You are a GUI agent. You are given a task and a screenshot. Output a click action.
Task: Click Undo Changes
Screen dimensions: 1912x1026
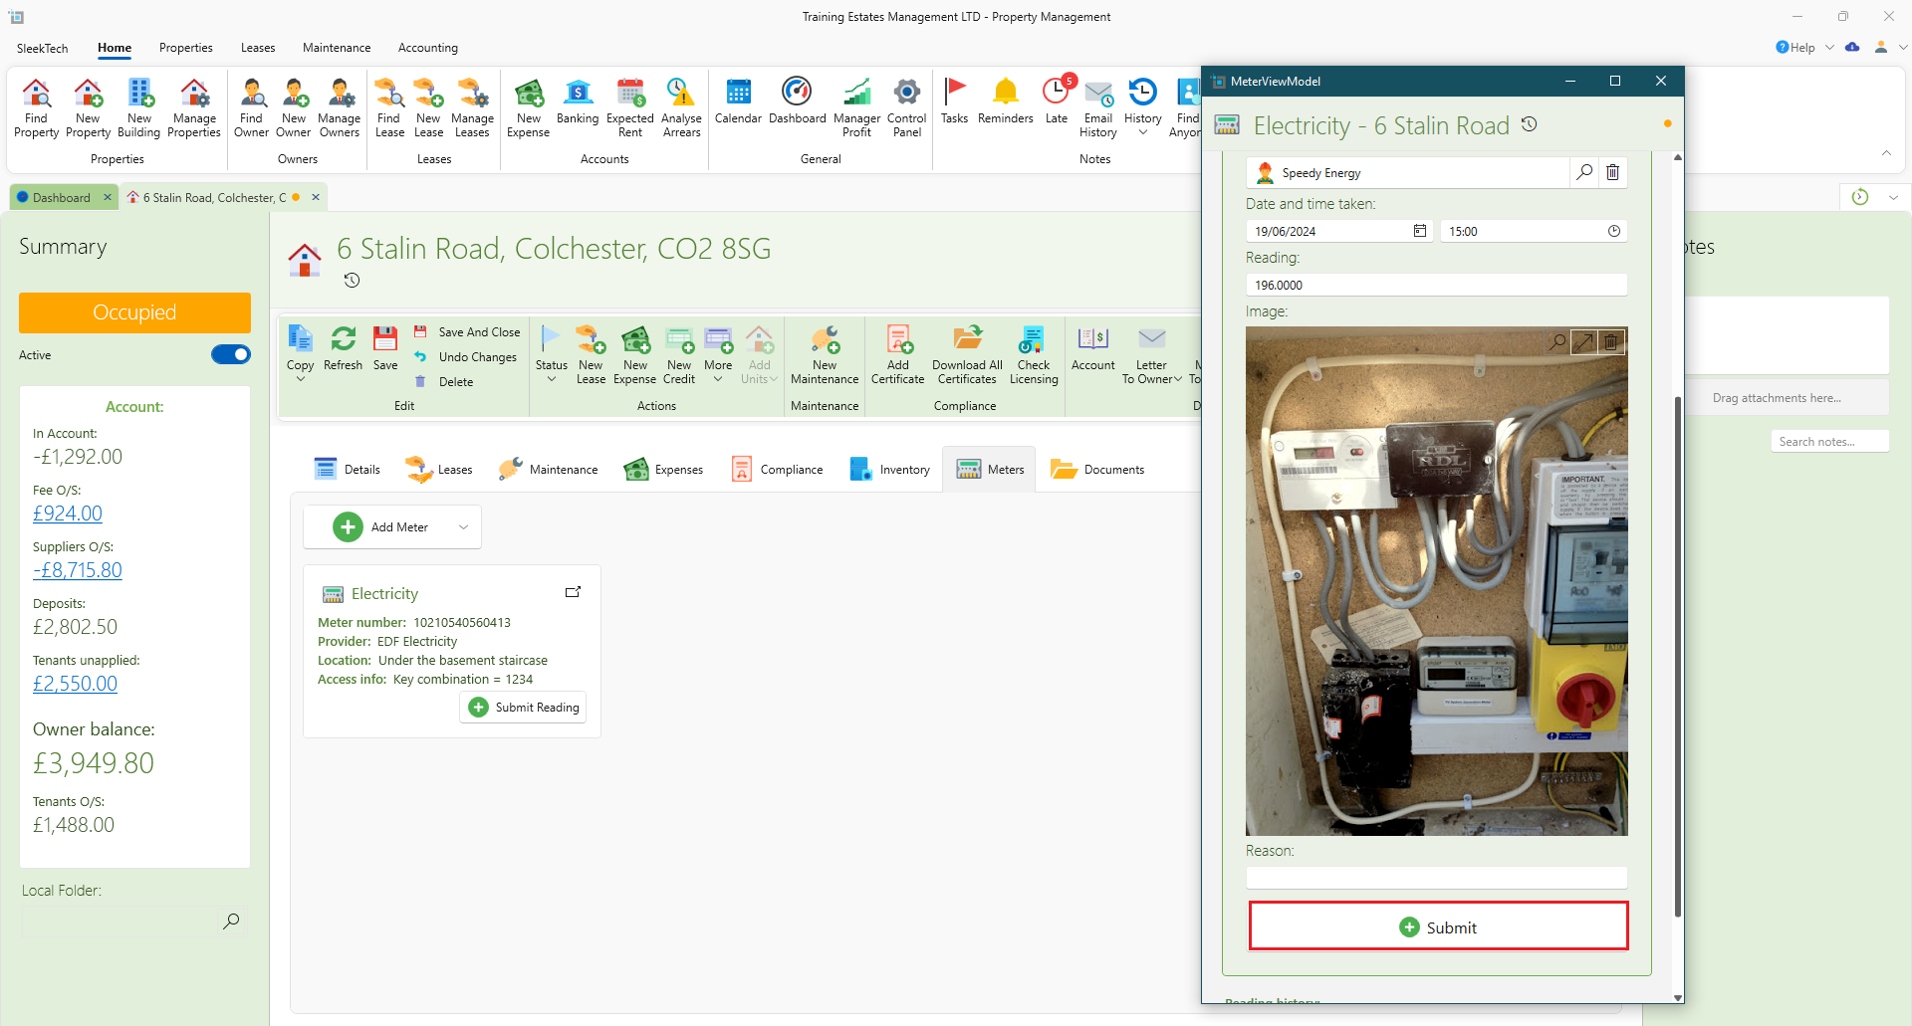pos(466,357)
